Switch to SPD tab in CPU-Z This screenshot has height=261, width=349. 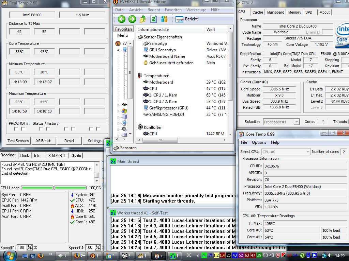[x=309, y=13]
